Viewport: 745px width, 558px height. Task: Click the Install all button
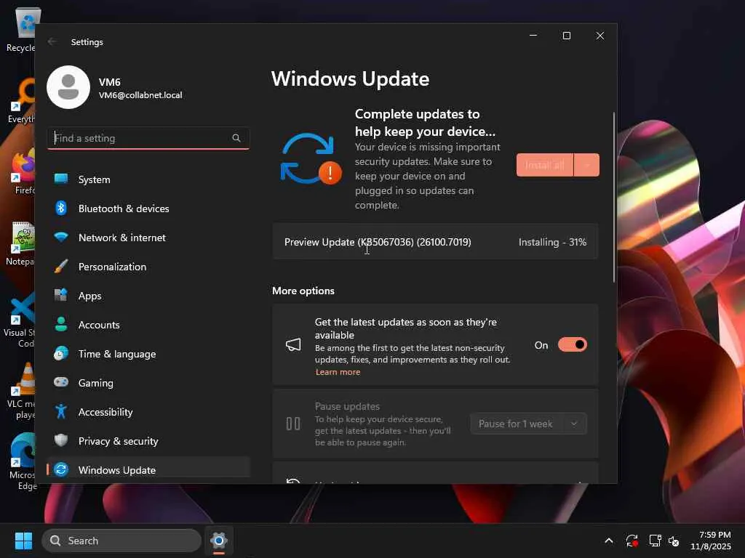pyautogui.click(x=545, y=165)
